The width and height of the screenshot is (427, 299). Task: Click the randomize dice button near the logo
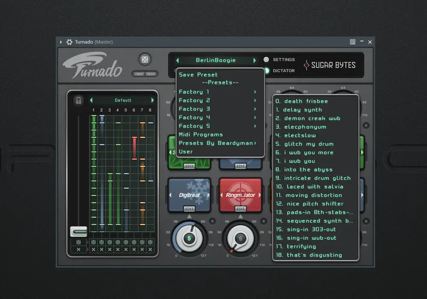coord(145,60)
